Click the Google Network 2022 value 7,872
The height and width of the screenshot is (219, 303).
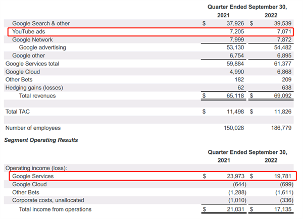tap(284, 39)
